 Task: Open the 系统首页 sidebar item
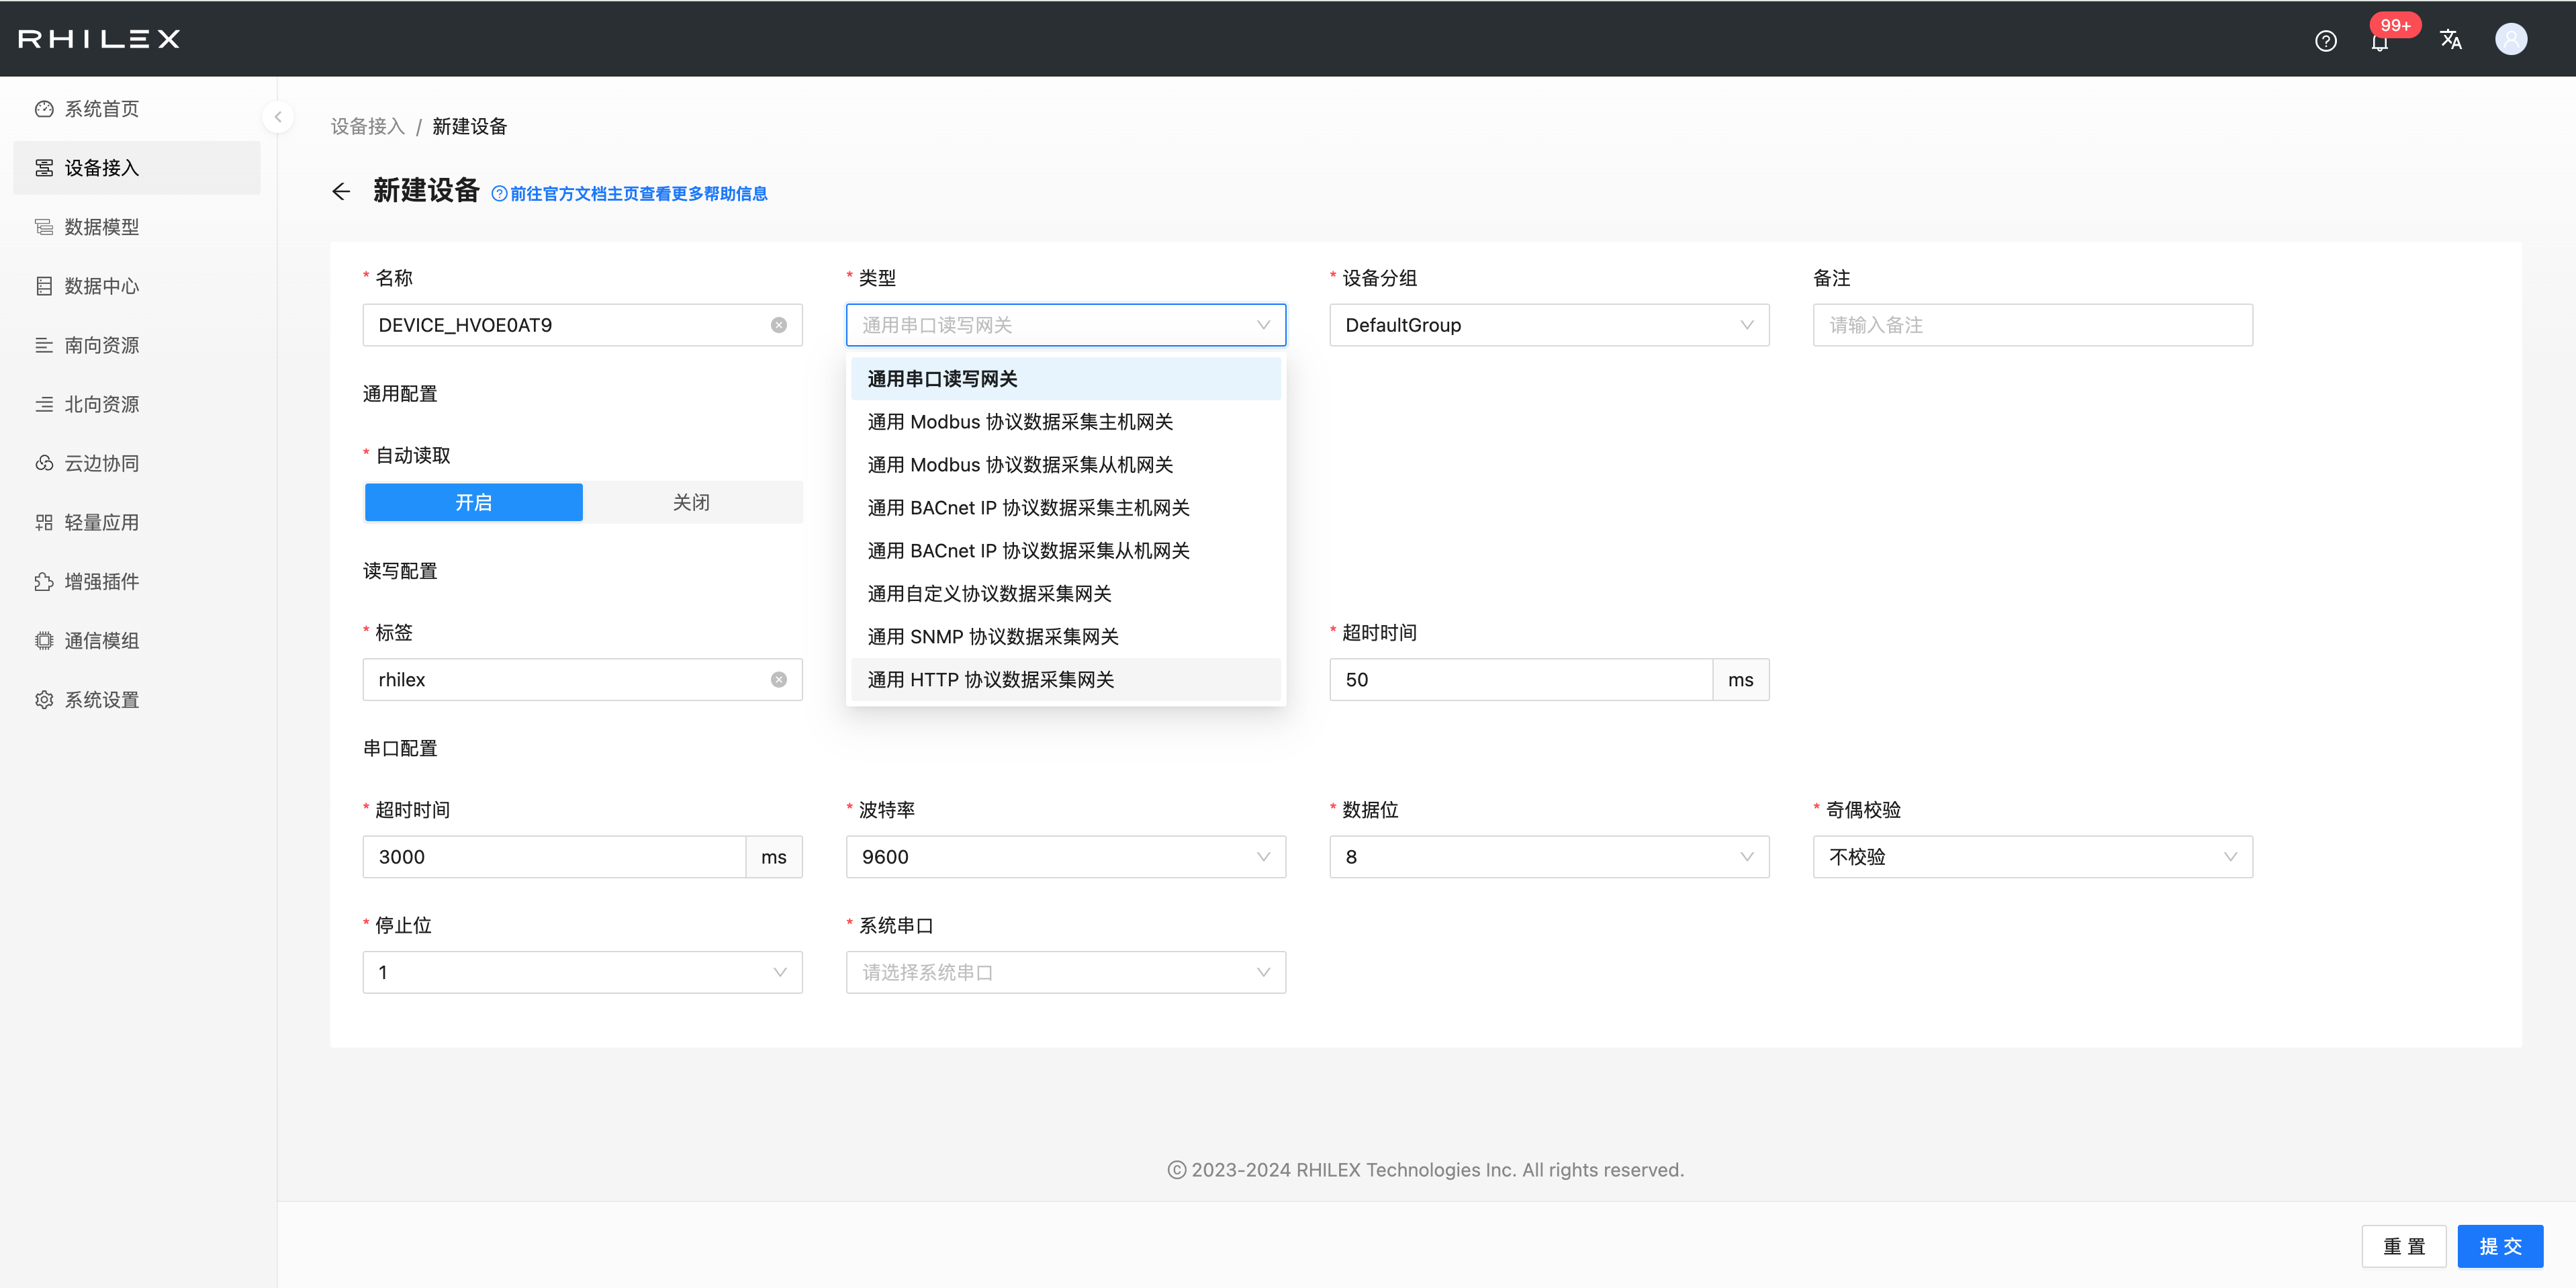pyautogui.click(x=101, y=108)
